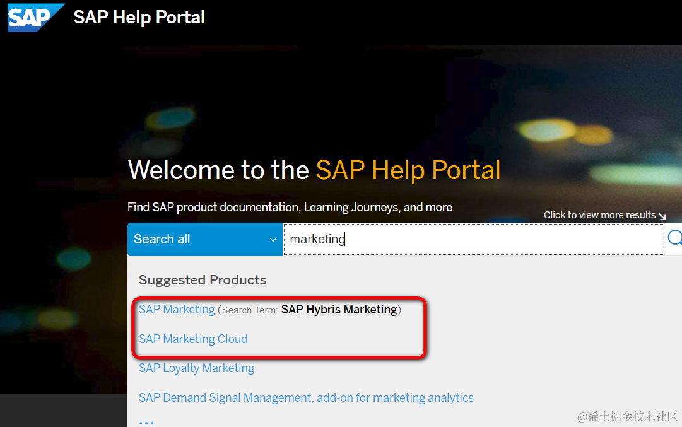Viewport: 682px width, 427px height.
Task: Click the search magnifier icon
Action: pyautogui.click(x=674, y=238)
